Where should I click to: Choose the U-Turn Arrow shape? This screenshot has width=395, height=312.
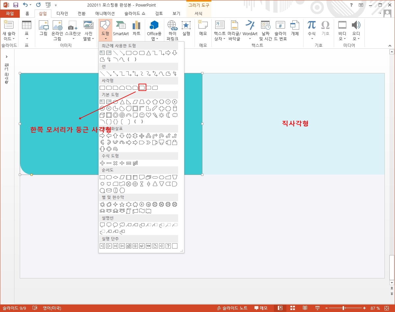click(161, 136)
